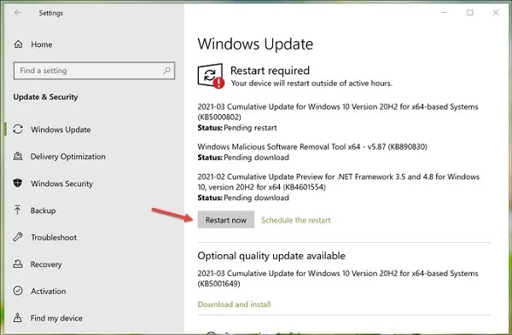The height and width of the screenshot is (335, 512).
Task: Click the Recovery icon
Action: tap(18, 263)
